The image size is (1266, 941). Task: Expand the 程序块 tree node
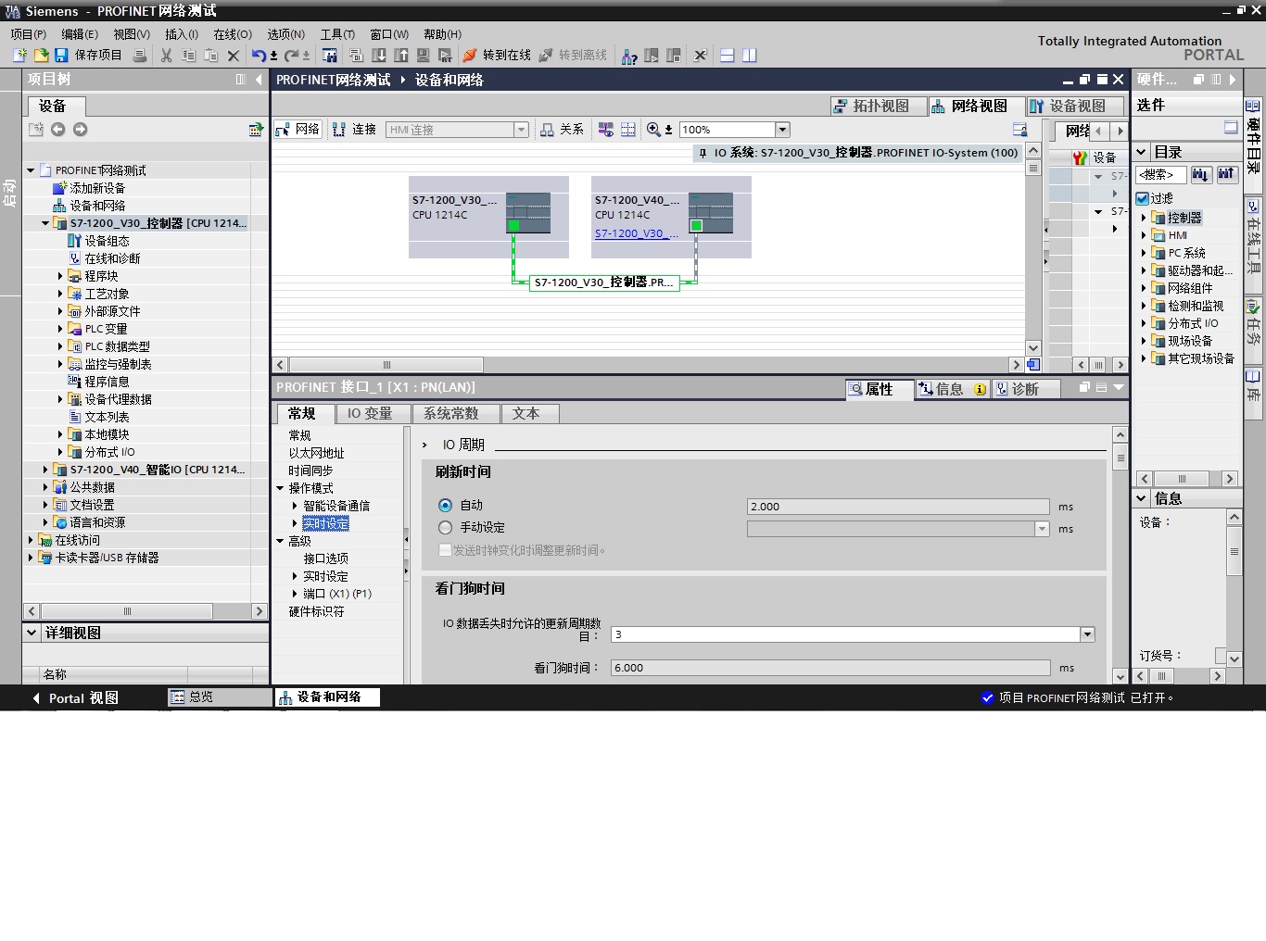coord(60,276)
